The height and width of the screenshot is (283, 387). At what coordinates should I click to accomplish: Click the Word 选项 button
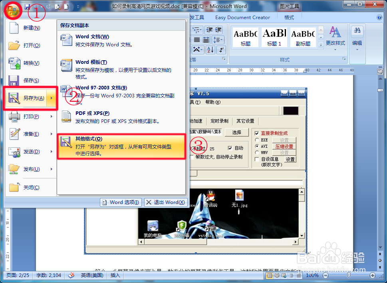[x=121, y=202]
